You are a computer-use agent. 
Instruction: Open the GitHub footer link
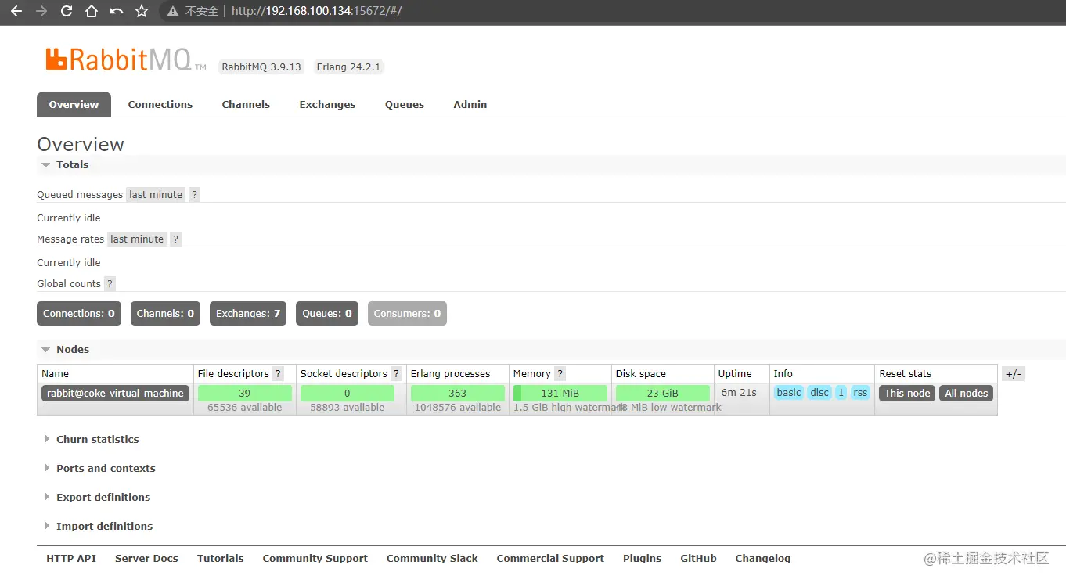click(x=699, y=559)
